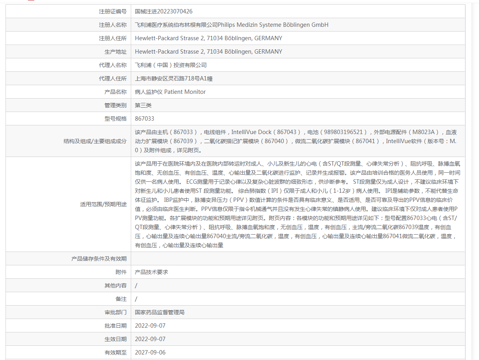Click the 管理类别 label

click(115, 105)
